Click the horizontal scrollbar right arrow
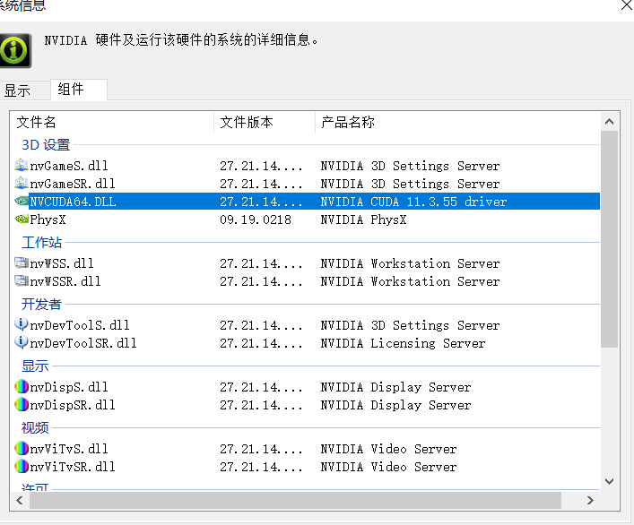This screenshot has height=525, width=634. (x=590, y=501)
